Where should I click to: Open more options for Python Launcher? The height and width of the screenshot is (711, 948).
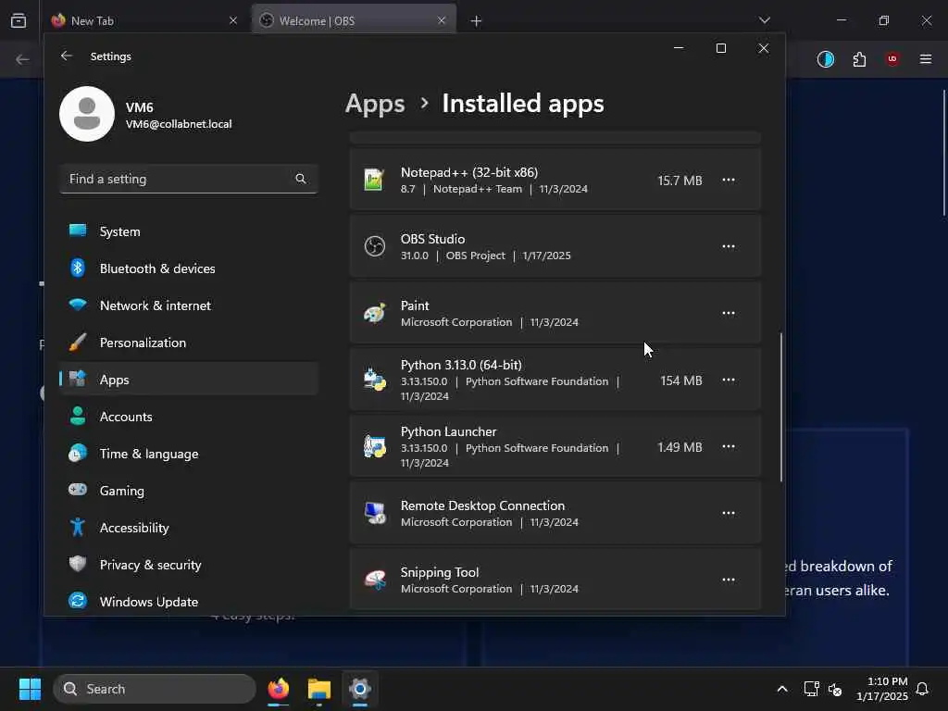(x=729, y=446)
